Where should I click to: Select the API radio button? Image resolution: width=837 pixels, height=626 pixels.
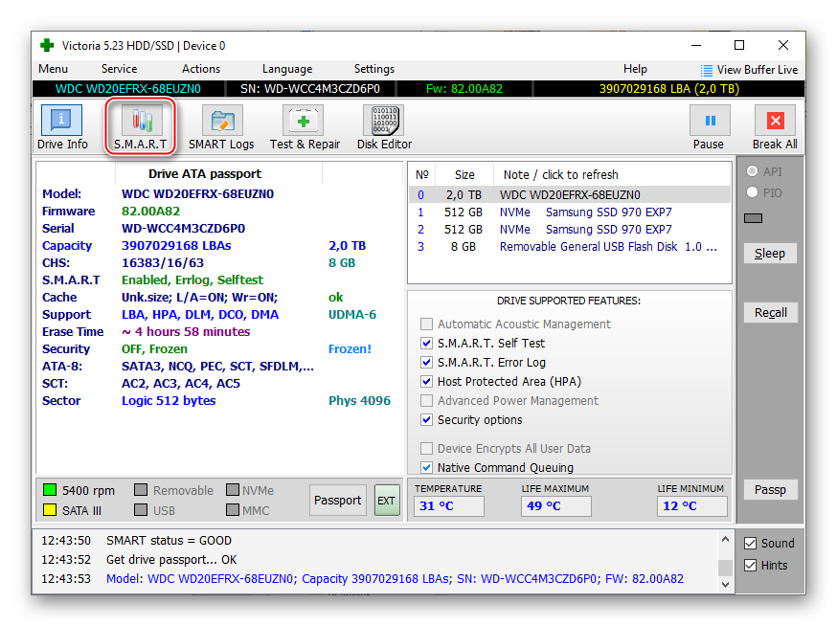(x=753, y=171)
